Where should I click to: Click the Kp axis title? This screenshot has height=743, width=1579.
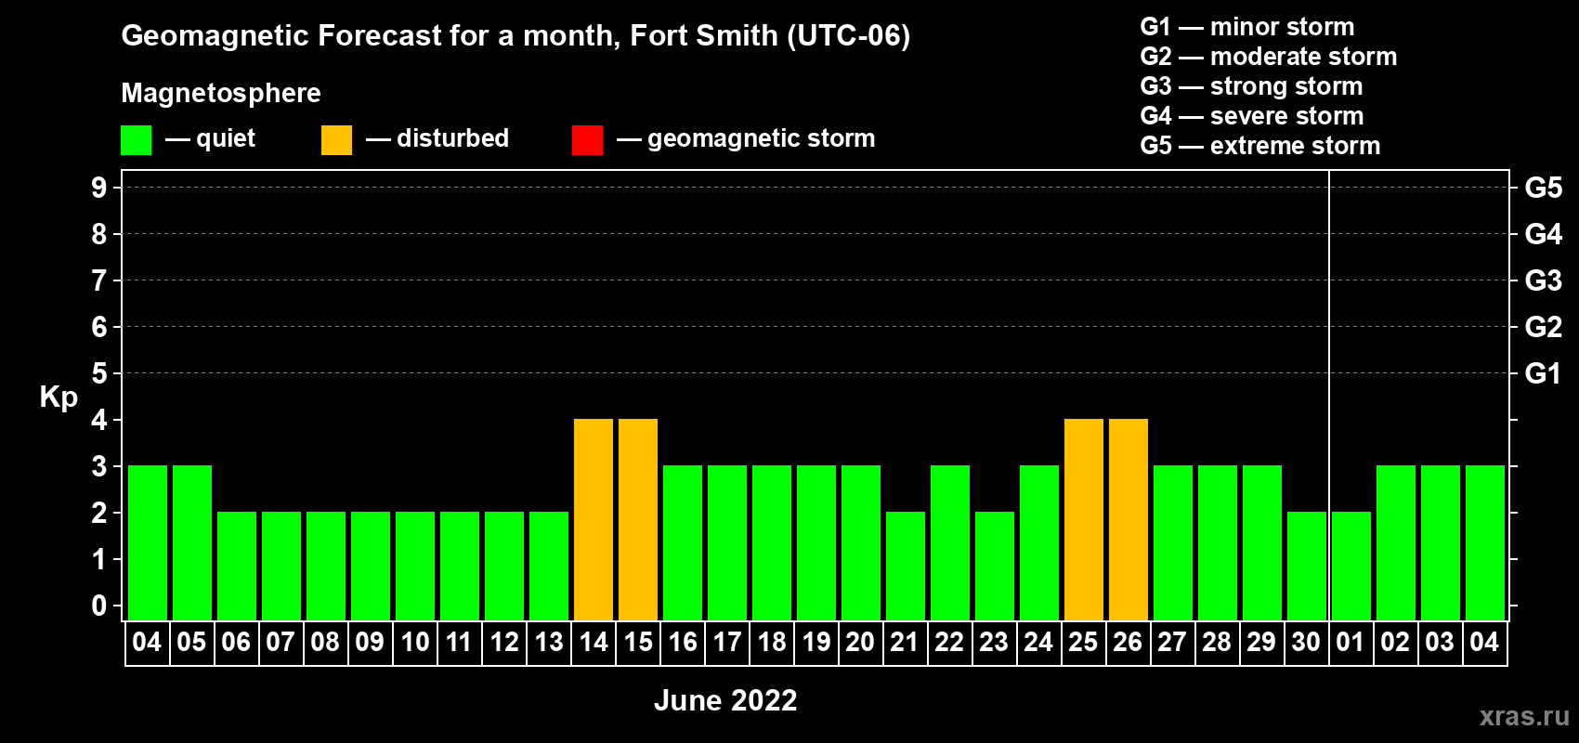click(x=59, y=397)
